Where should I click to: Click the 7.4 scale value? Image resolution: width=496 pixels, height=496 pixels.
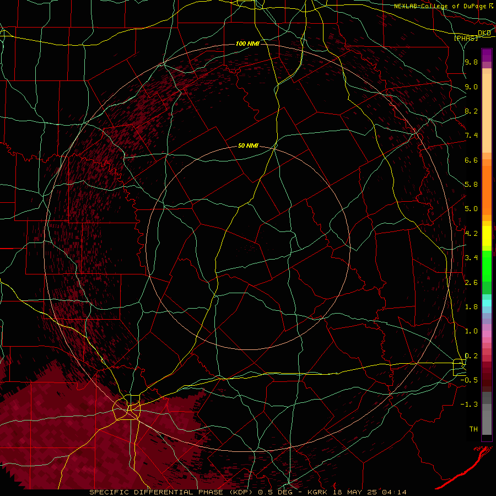[x=471, y=136]
